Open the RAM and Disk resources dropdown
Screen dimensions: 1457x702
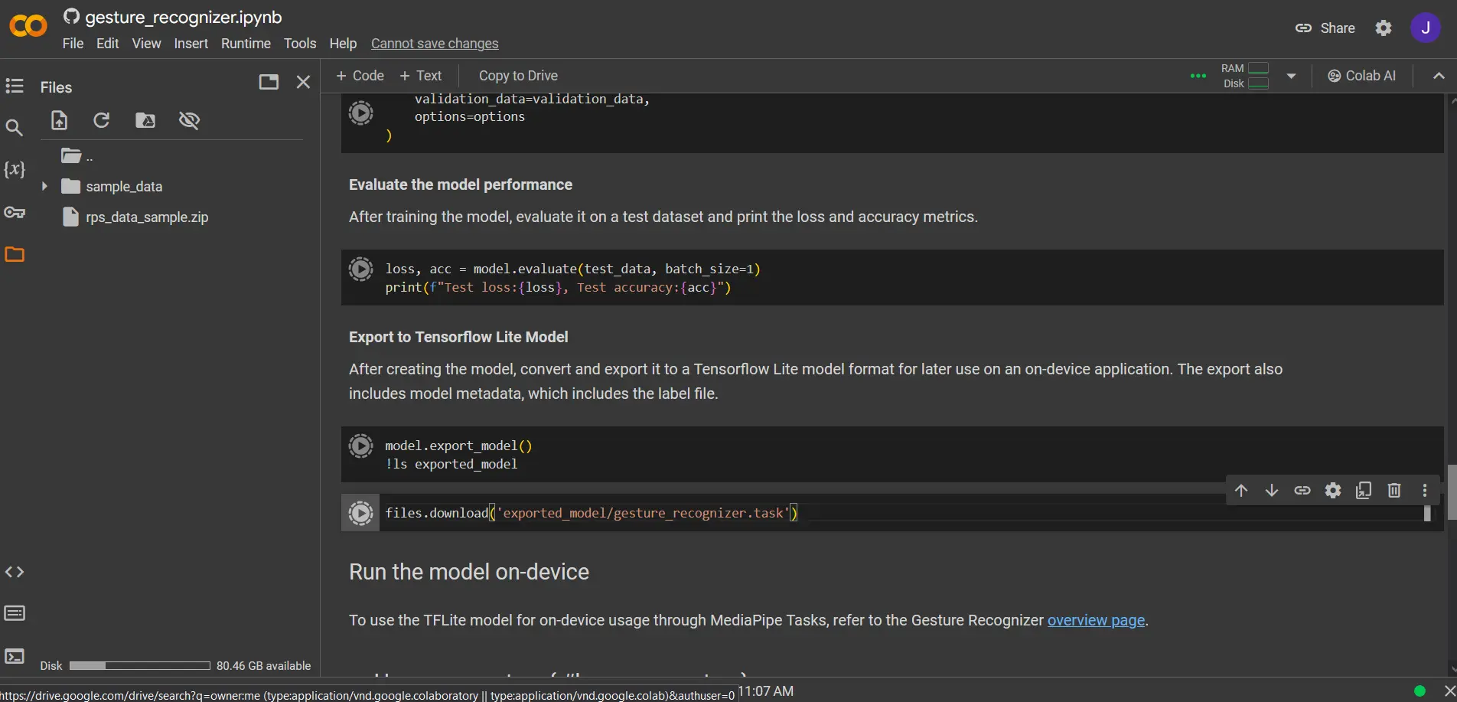click(x=1291, y=76)
